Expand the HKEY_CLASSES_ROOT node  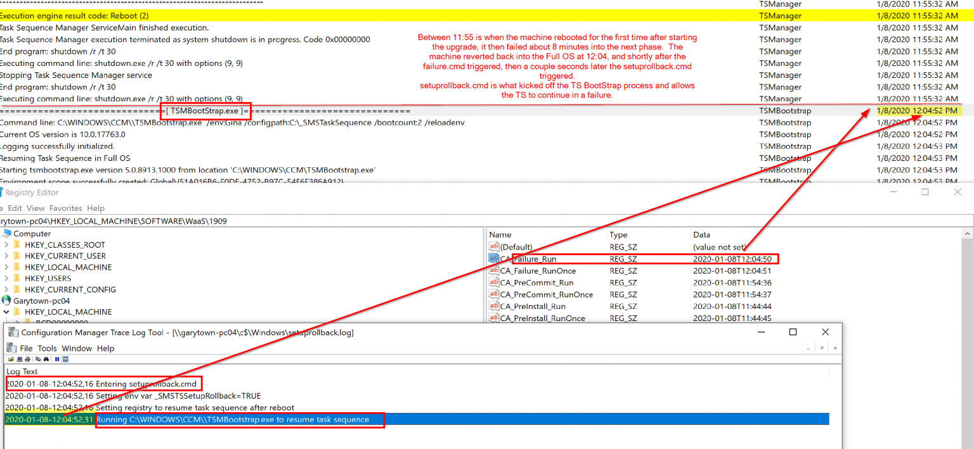coord(6,244)
